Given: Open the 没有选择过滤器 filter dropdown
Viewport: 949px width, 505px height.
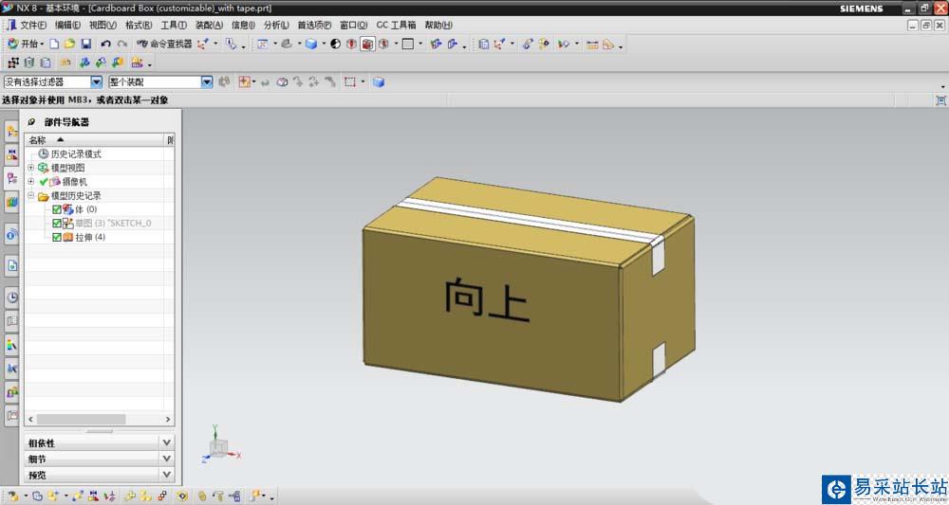Looking at the screenshot, I should 96,82.
